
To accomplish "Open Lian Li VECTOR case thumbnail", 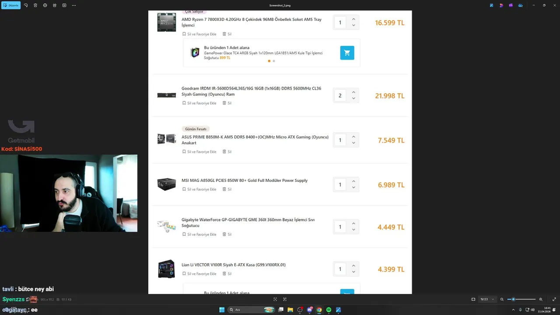I will click(x=166, y=269).
